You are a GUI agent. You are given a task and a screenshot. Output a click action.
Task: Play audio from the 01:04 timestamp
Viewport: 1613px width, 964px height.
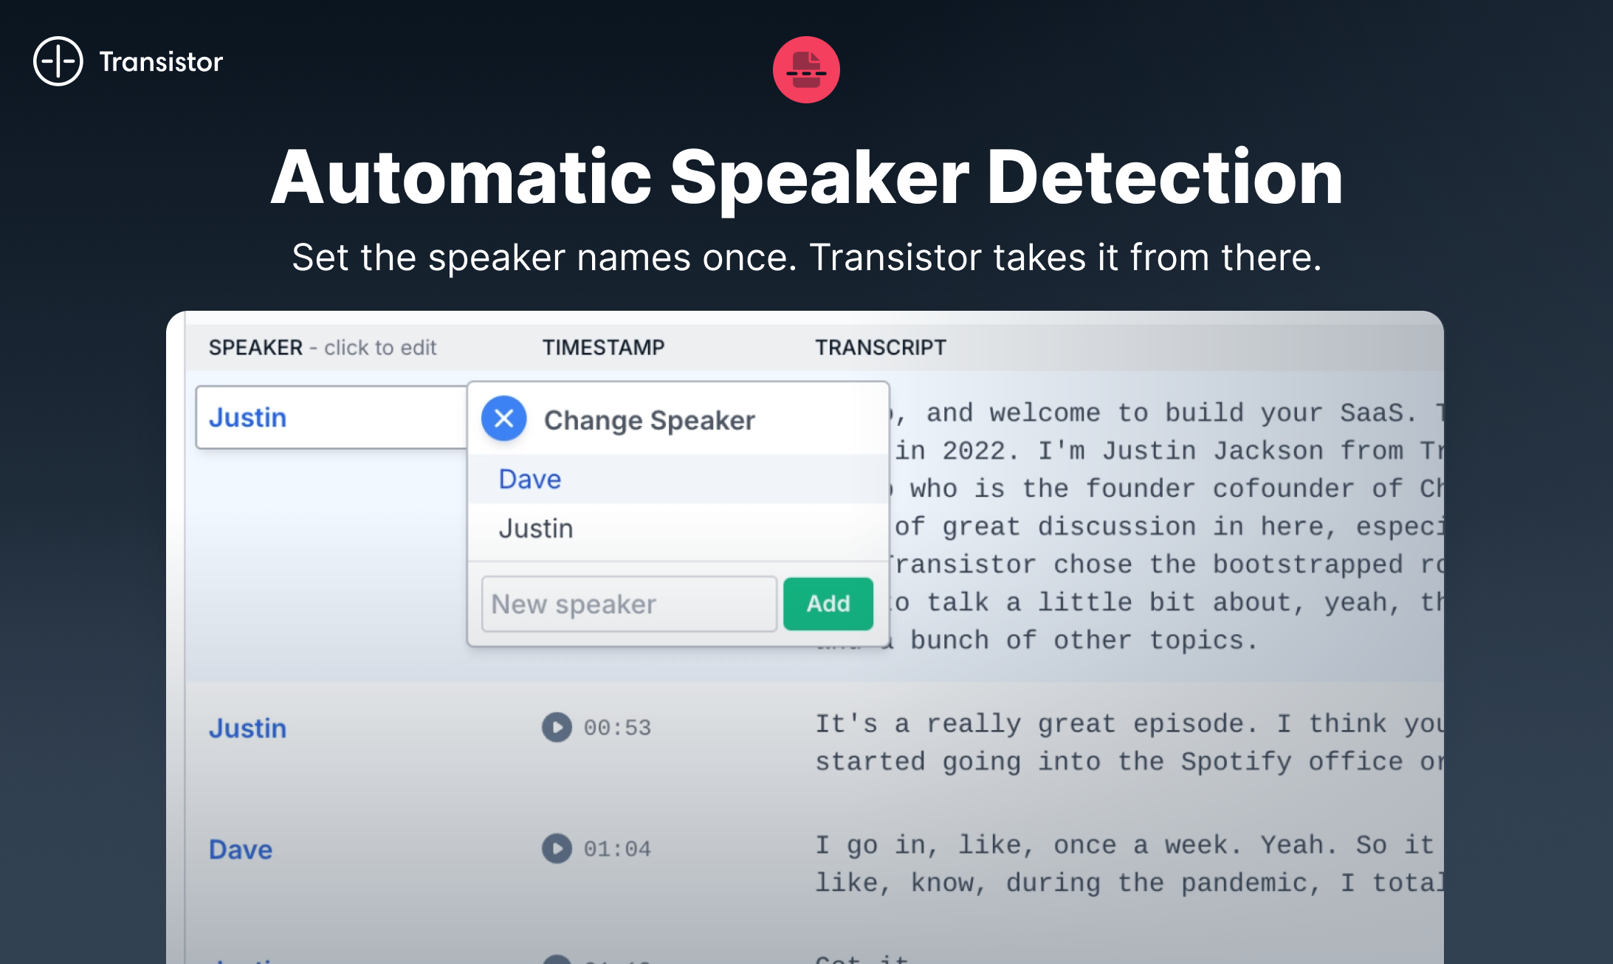click(x=557, y=848)
